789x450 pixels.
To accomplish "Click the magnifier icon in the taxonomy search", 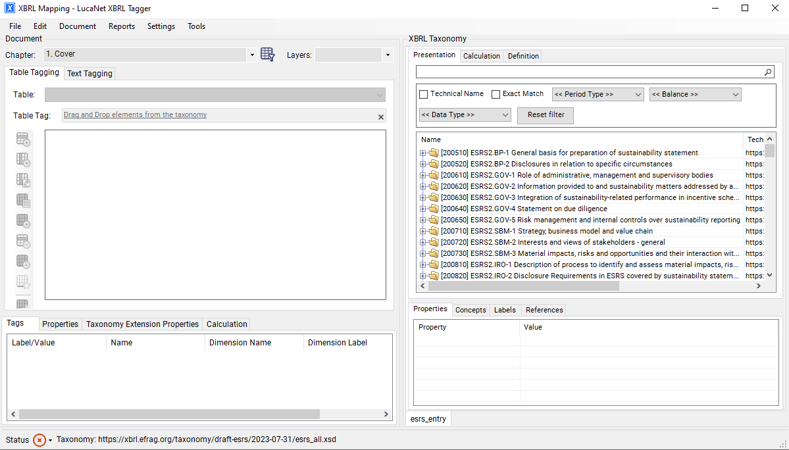I will click(x=769, y=72).
